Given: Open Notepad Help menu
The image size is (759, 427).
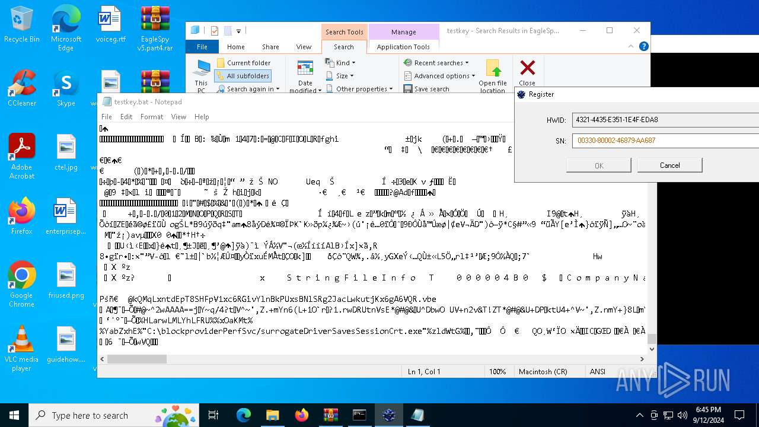Looking at the screenshot, I should click(202, 117).
